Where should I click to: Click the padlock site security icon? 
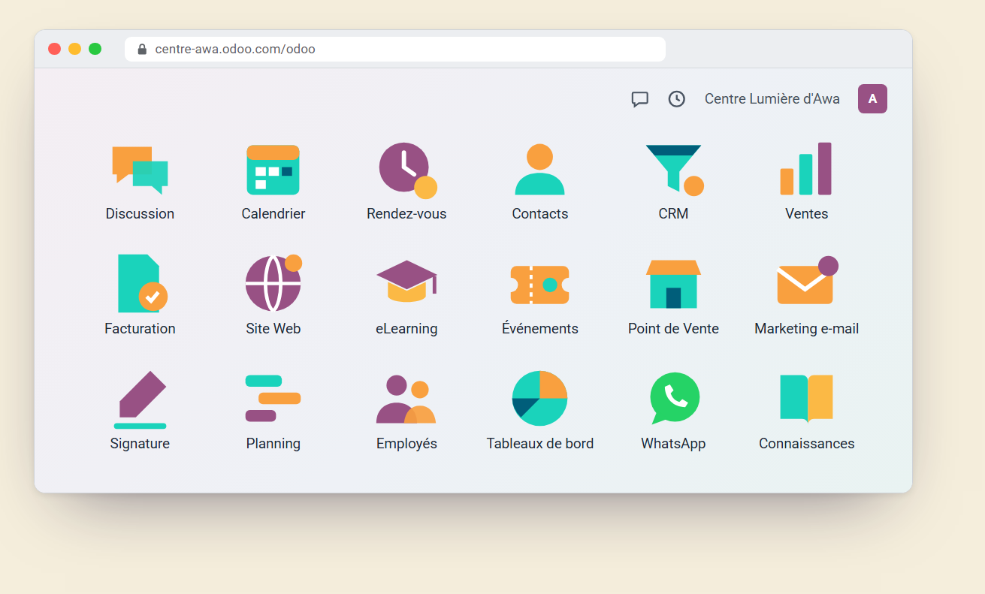point(142,49)
